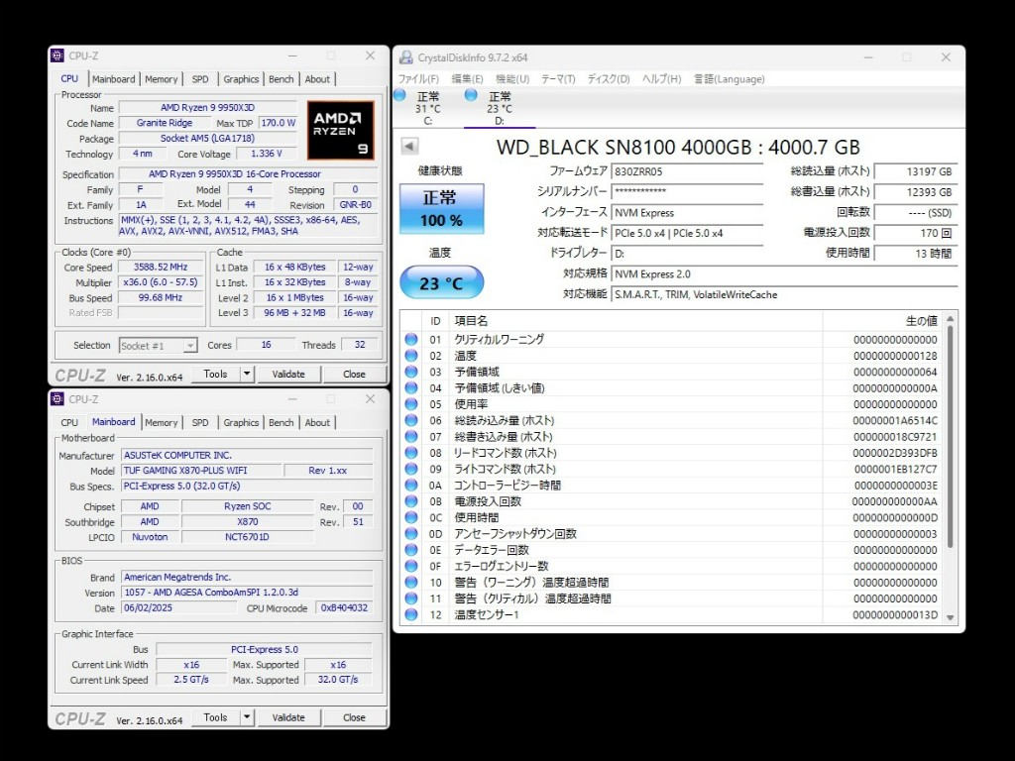Open SPD tab in the bottom CPU-Z window
The image size is (1015, 761).
[200, 422]
